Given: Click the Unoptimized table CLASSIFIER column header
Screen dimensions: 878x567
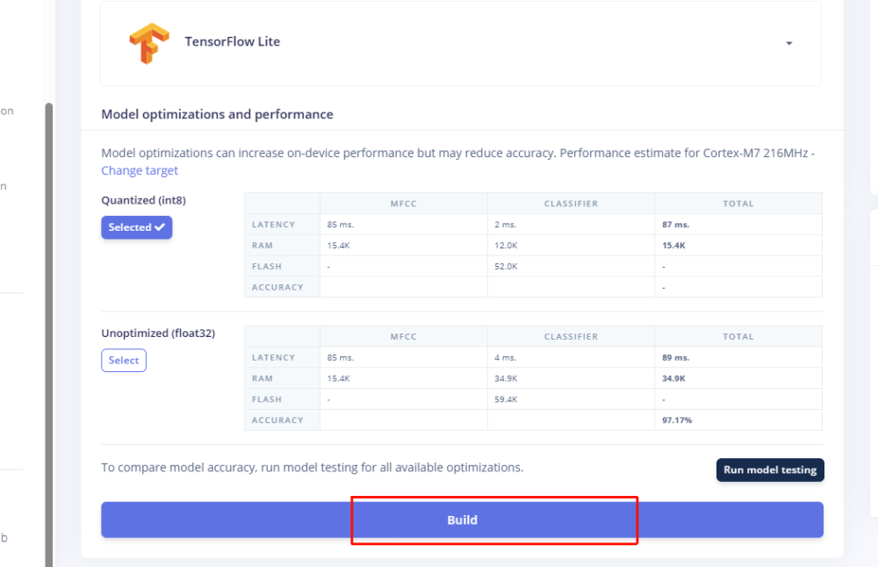Looking at the screenshot, I should (571, 336).
